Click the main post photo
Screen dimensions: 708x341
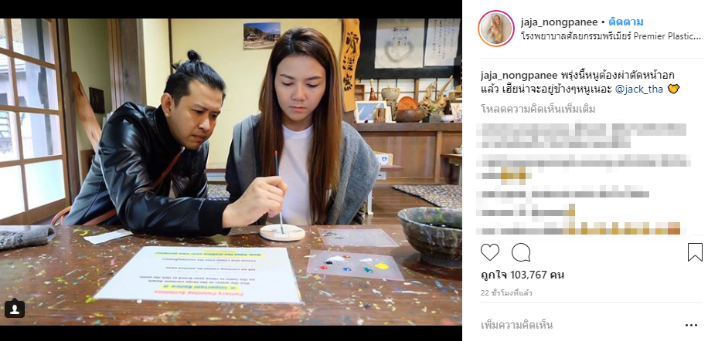coord(231,171)
